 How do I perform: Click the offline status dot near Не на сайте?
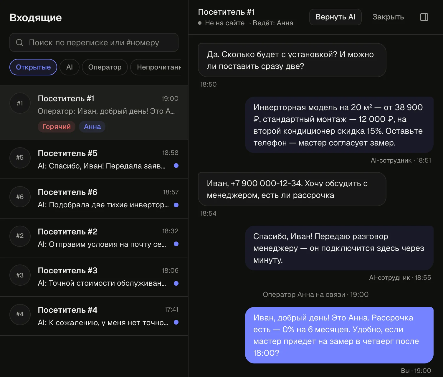[x=200, y=23]
